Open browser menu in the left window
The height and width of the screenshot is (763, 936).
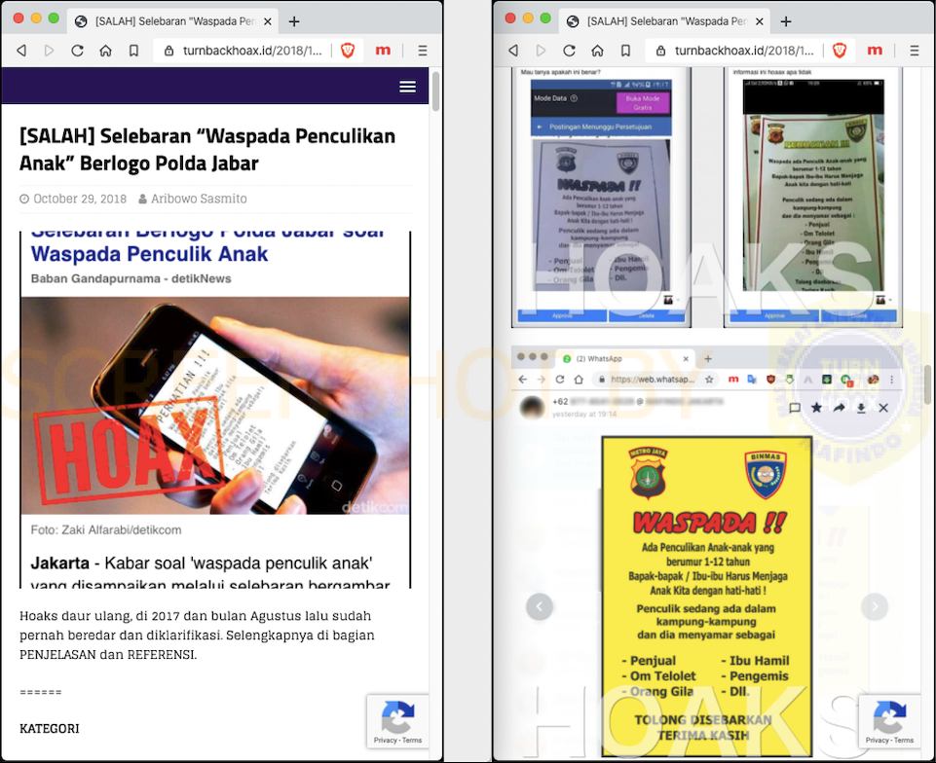point(423,51)
